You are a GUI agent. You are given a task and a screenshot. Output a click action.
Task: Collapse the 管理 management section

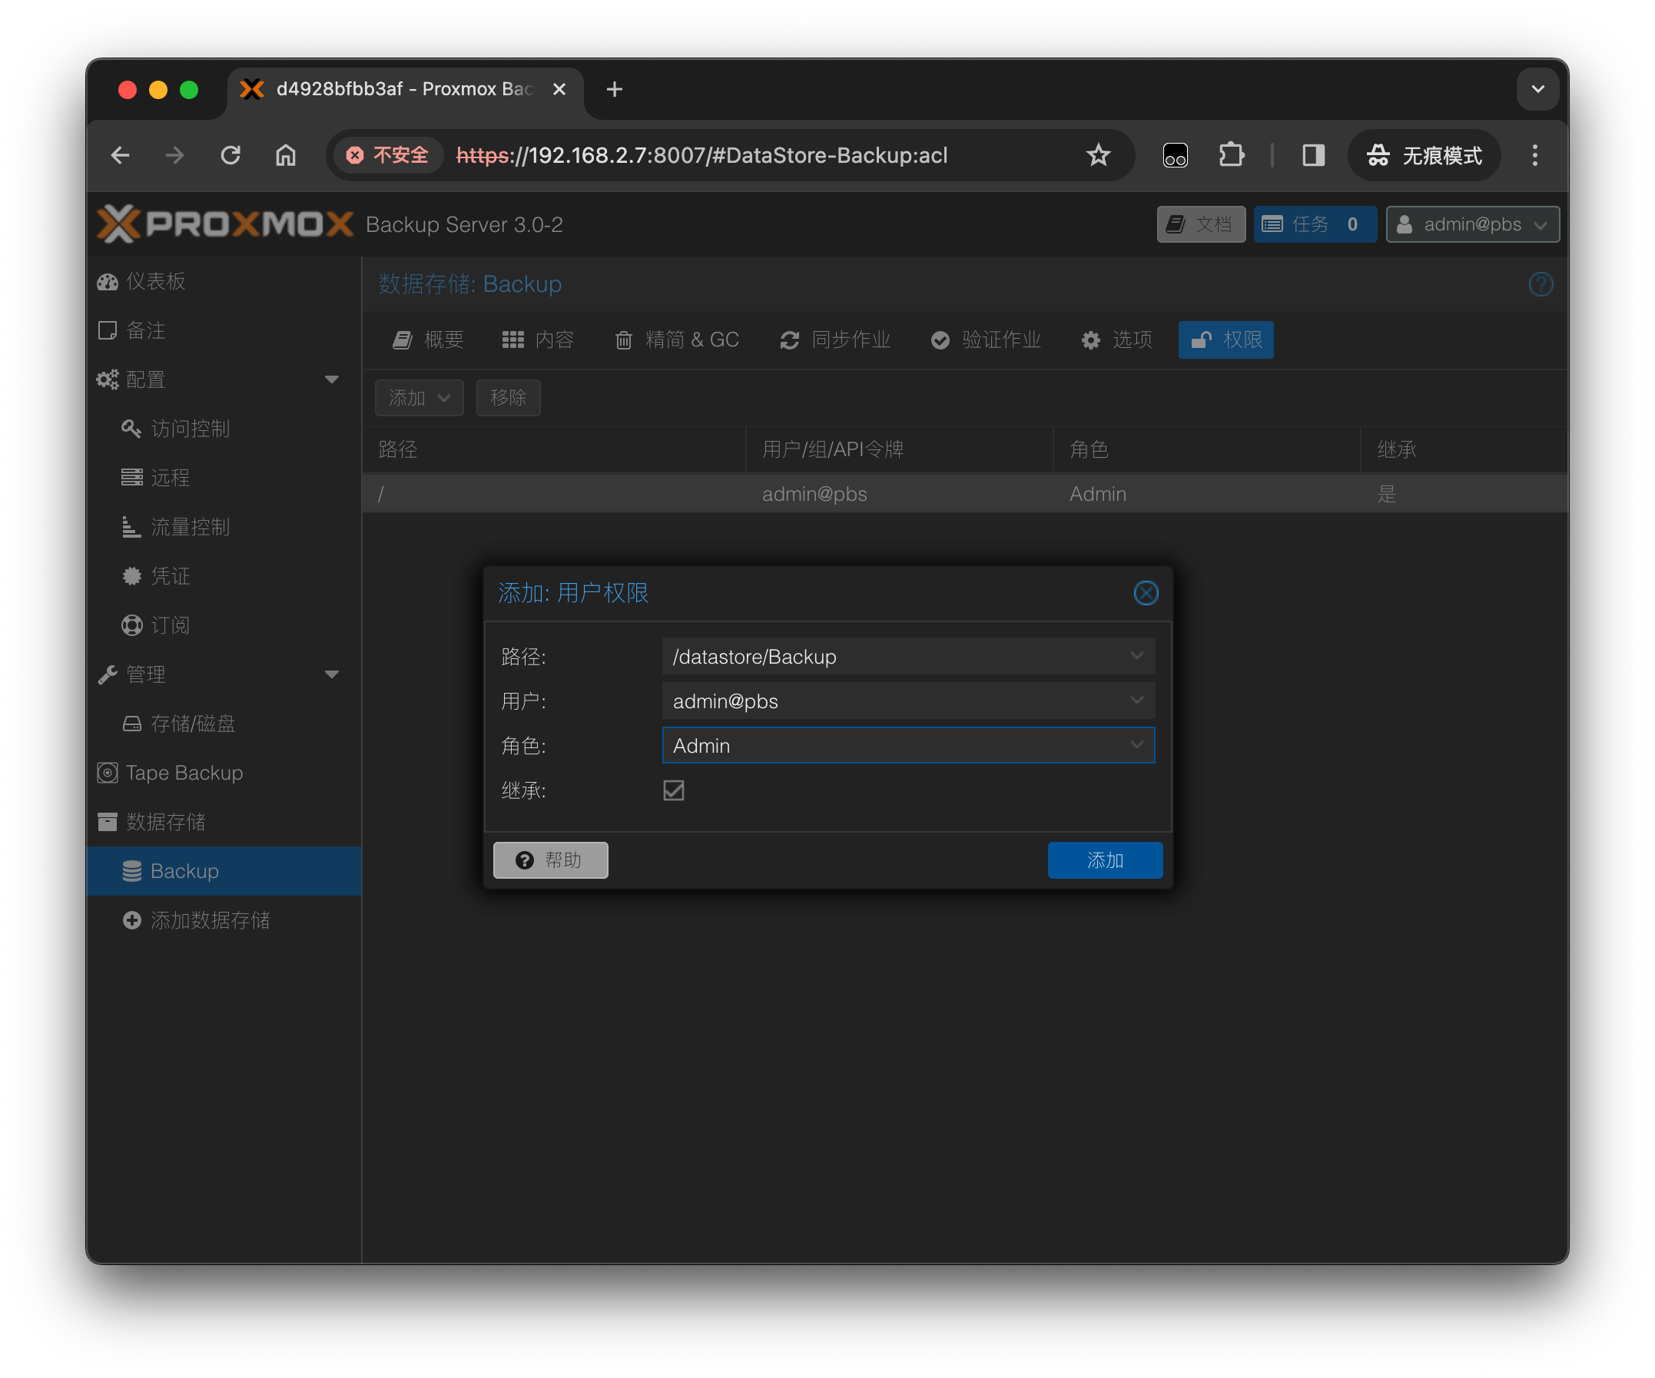[333, 674]
